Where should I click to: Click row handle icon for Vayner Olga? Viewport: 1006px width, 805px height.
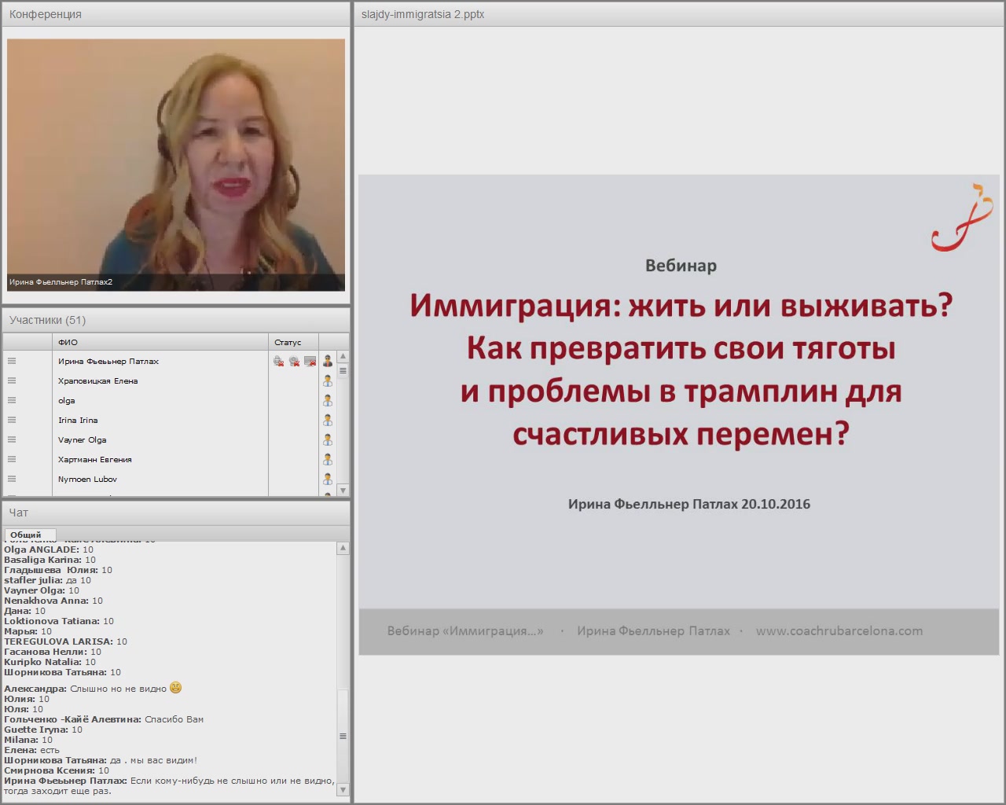point(12,439)
